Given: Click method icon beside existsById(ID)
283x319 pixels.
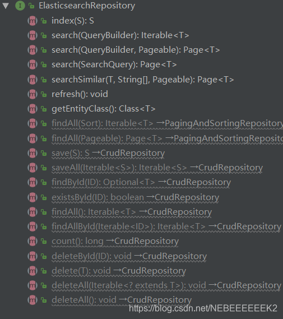Looking at the screenshot, I should tap(33, 197).
